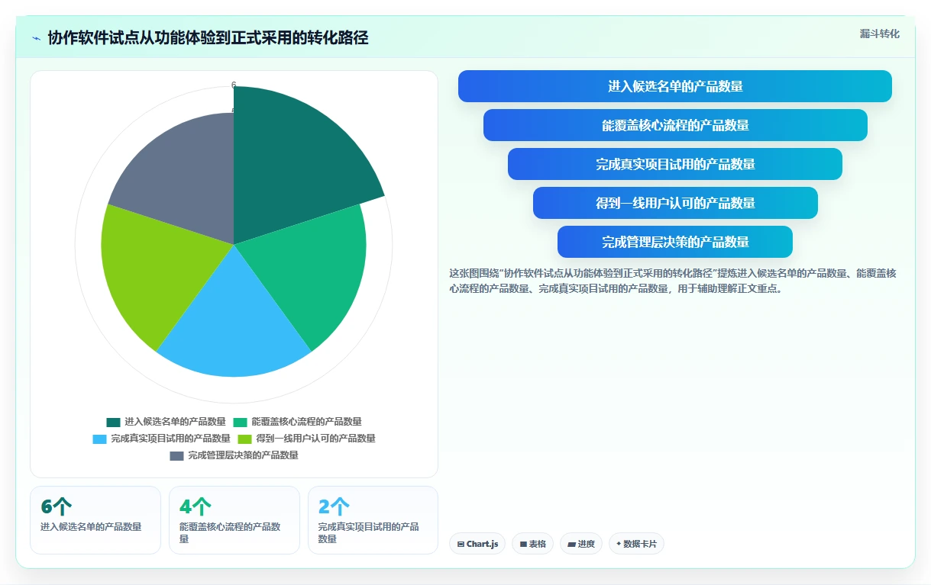The height and width of the screenshot is (585, 931).
Task: Click the Chart.js tag
Action: (477, 544)
